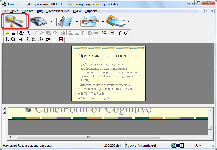The width and height of the screenshot is (217, 150).
Task: Click the cactus picture icon in status bar
Action: pos(173,145)
